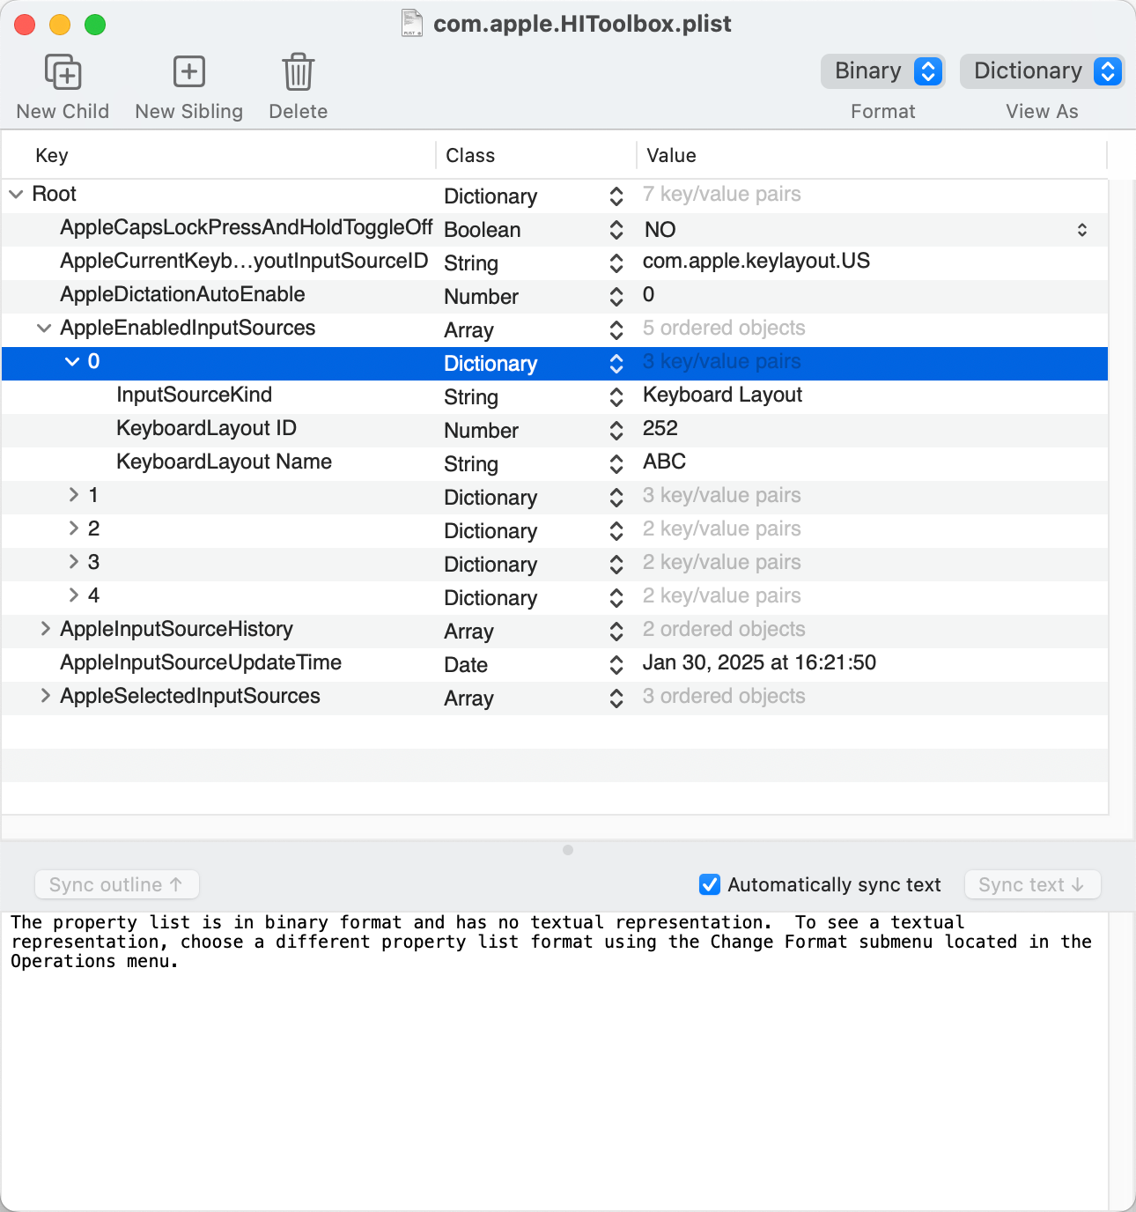Click the Sync text button
The width and height of the screenshot is (1136, 1212).
[1032, 884]
